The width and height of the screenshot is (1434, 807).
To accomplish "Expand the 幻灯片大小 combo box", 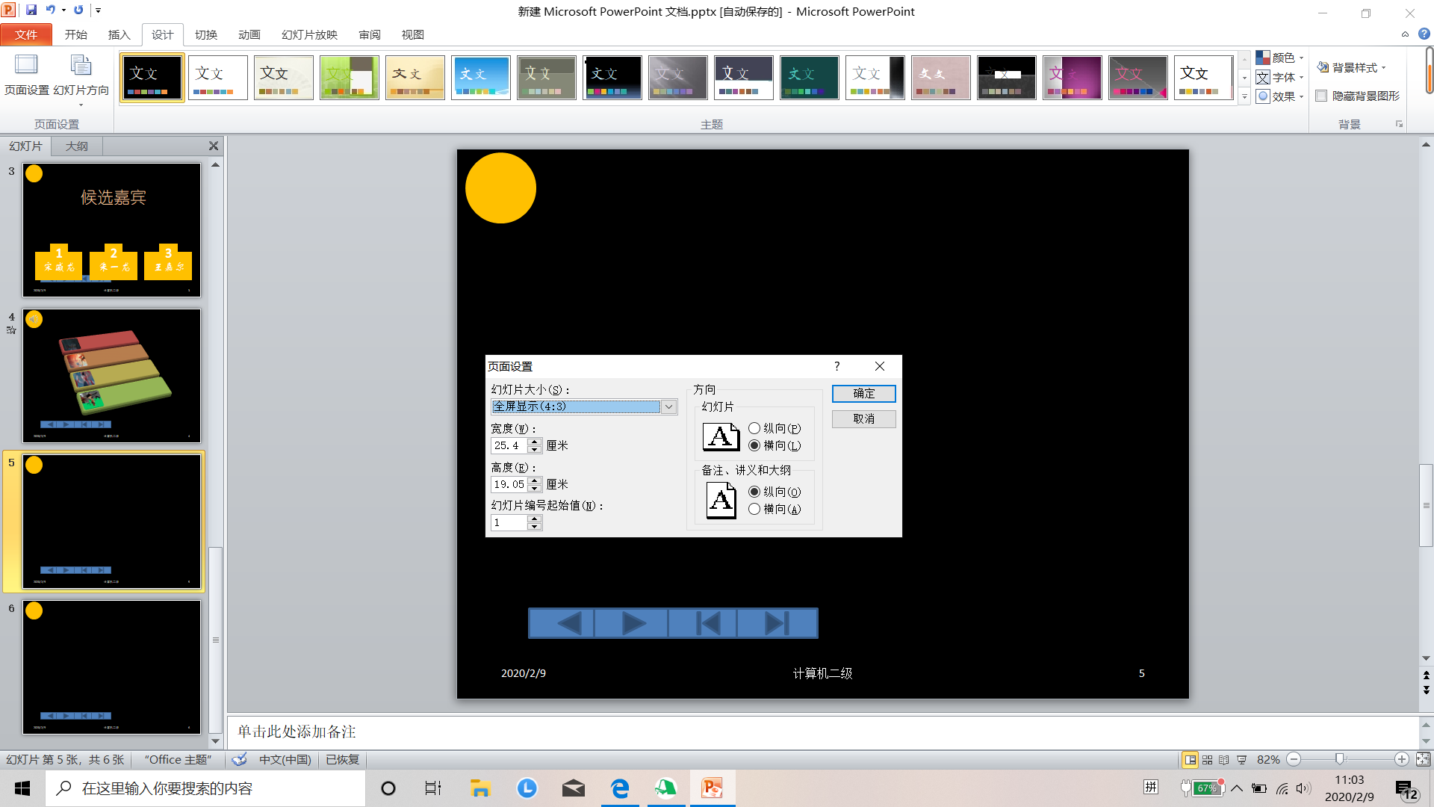I will pos(669,406).
